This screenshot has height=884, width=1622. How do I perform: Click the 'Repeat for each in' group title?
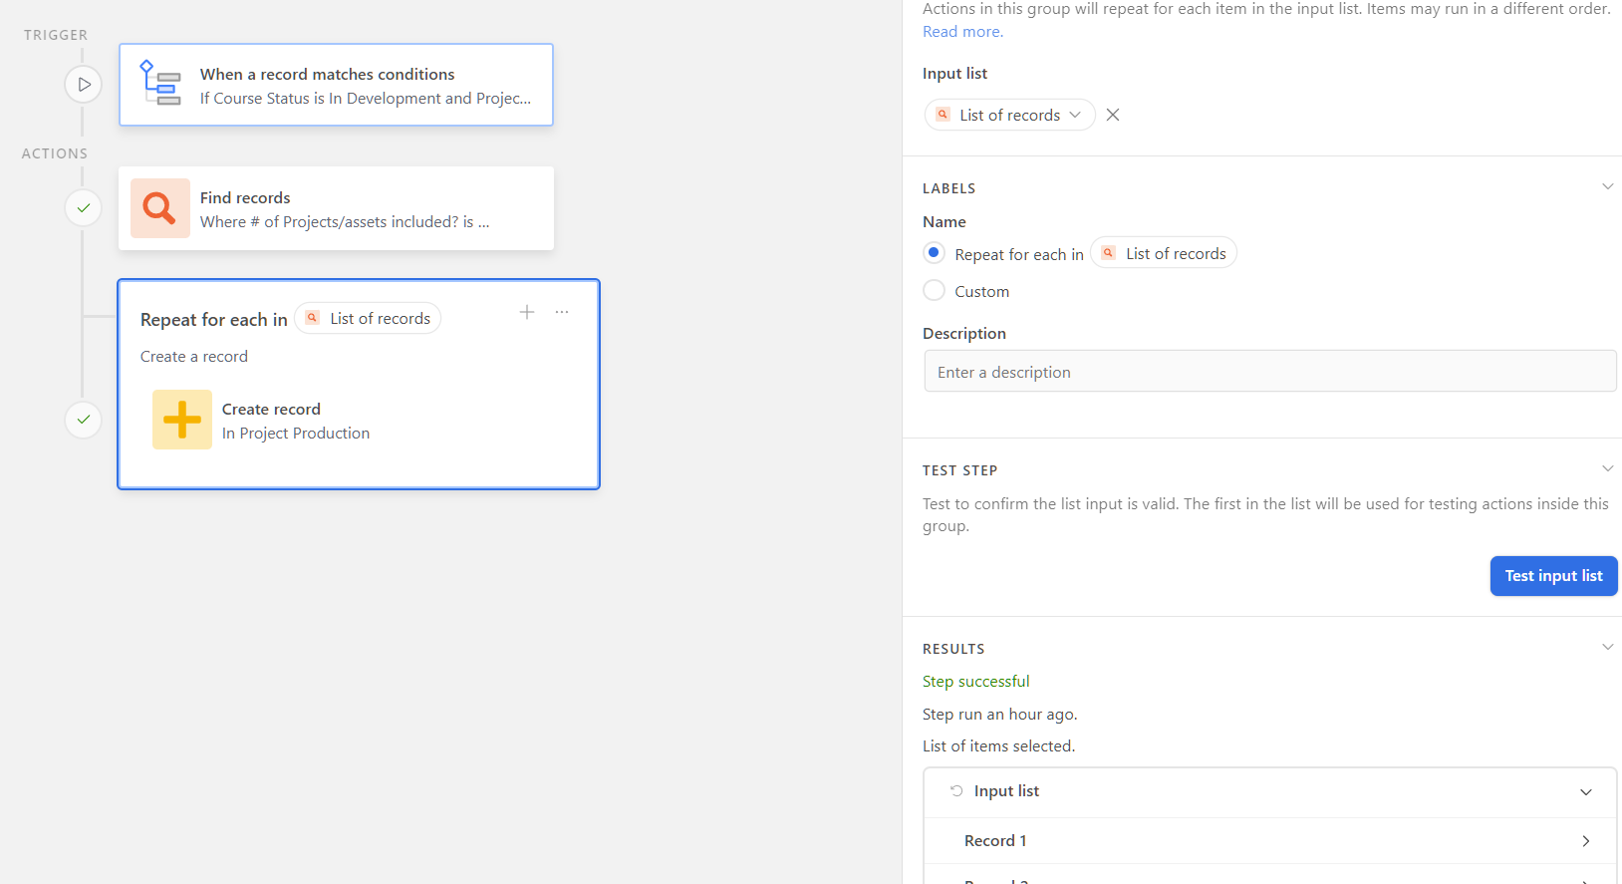click(213, 320)
